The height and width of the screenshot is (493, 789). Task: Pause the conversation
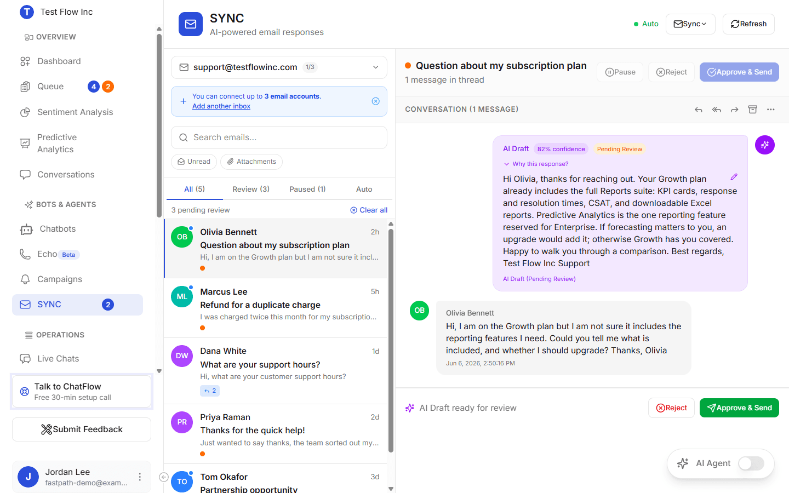click(620, 72)
